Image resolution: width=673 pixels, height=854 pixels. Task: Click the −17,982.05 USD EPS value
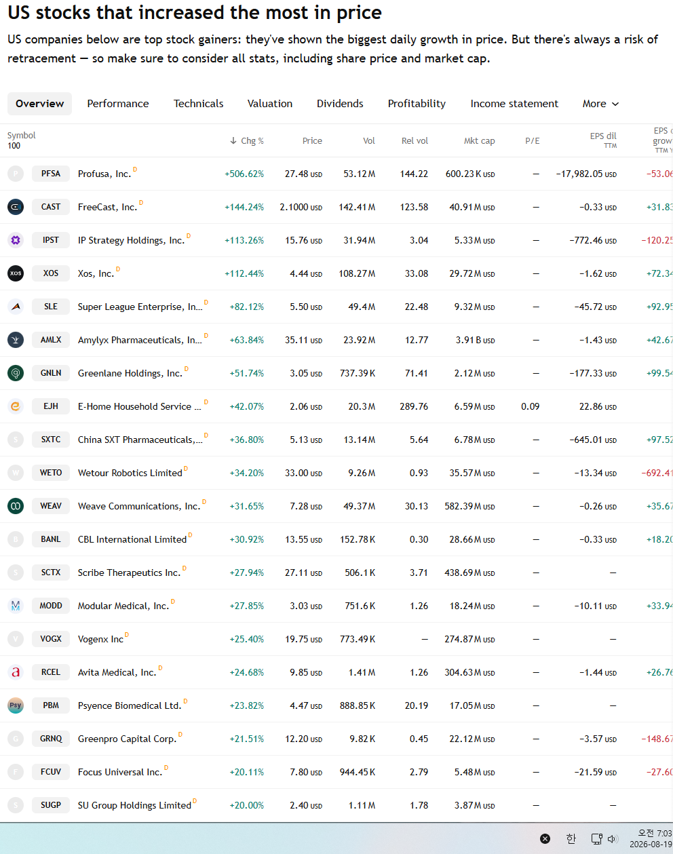coord(586,174)
